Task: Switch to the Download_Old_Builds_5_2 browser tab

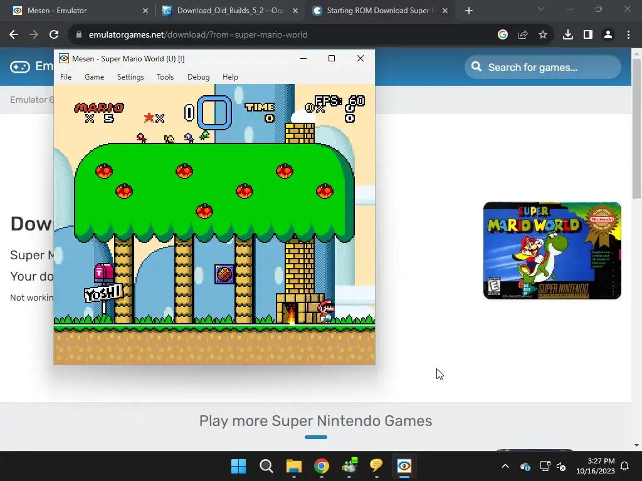Action: coord(229,11)
